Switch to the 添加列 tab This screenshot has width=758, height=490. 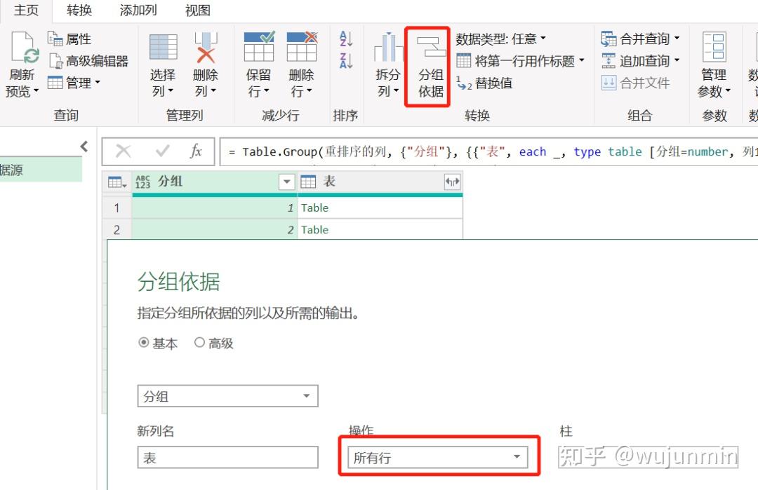pos(138,10)
